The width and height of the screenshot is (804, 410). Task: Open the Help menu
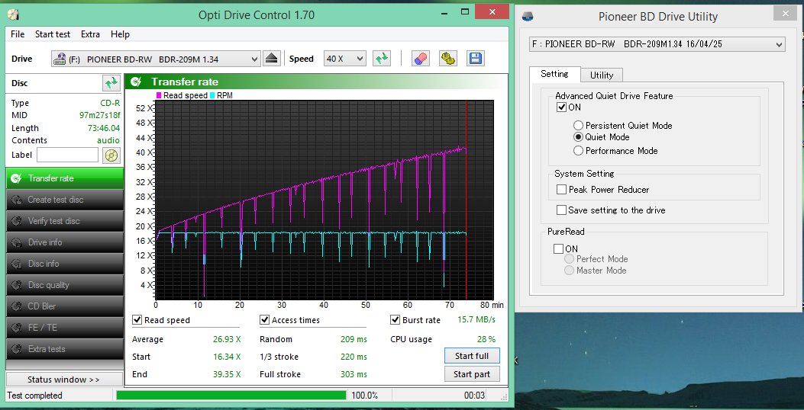click(120, 34)
